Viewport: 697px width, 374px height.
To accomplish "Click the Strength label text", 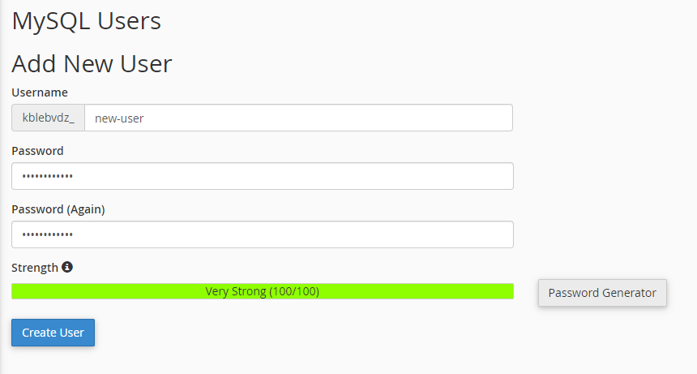I will 35,268.
